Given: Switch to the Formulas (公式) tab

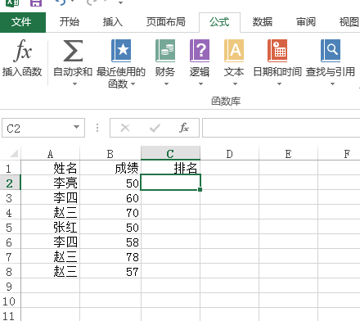Looking at the screenshot, I should 219,22.
